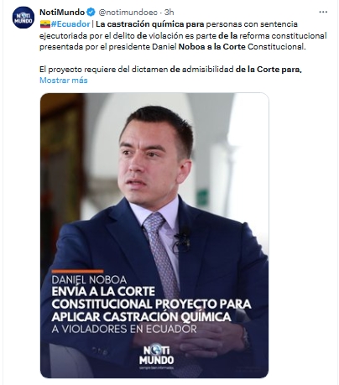339x385 pixels.
Task: Open the #Ecuador hashtag
Action: [x=70, y=24]
